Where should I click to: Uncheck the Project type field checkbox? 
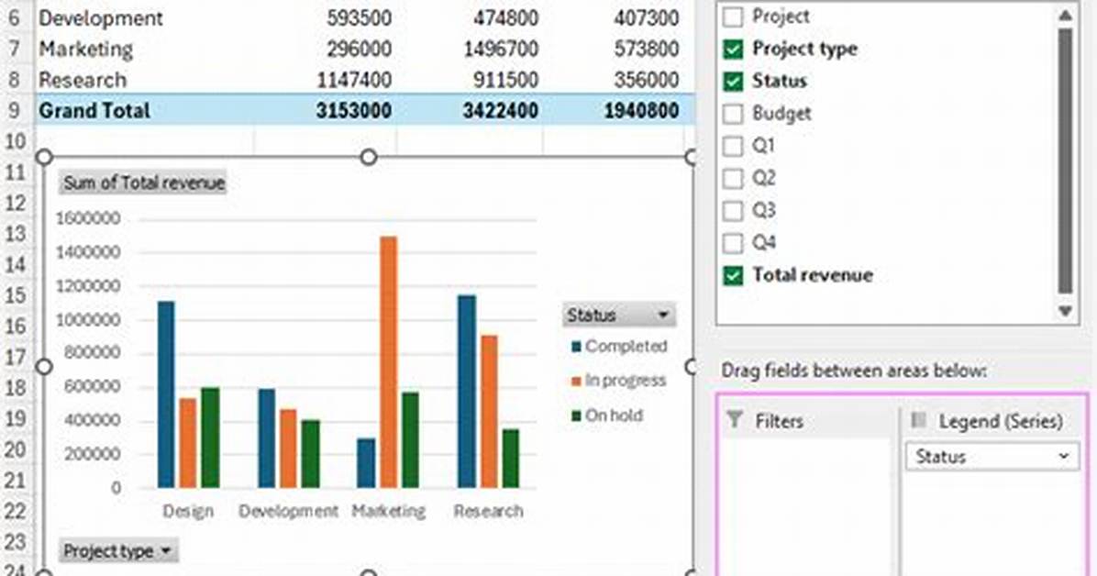click(x=733, y=49)
